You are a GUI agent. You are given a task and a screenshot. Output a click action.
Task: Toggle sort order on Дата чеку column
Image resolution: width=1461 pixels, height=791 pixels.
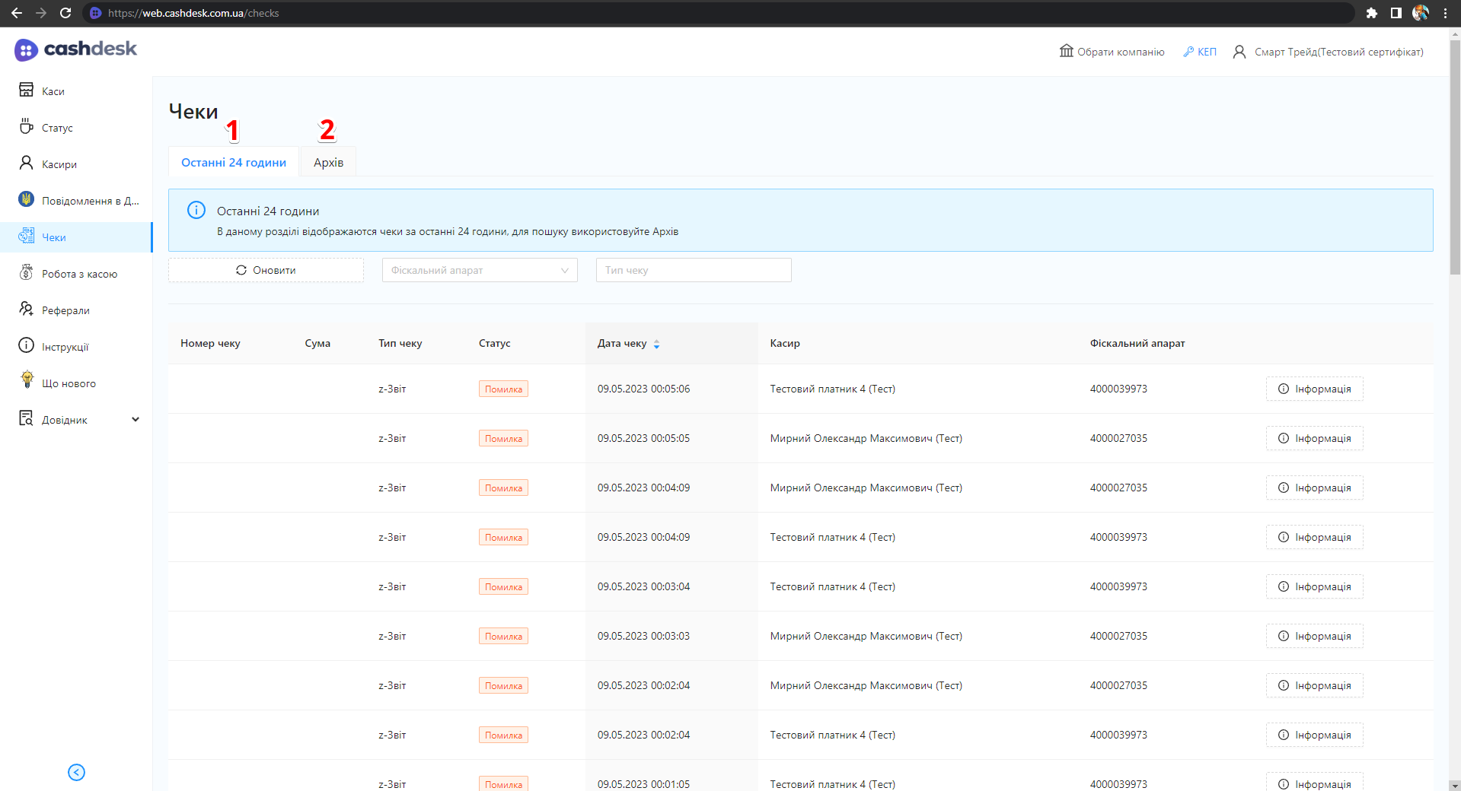click(656, 344)
